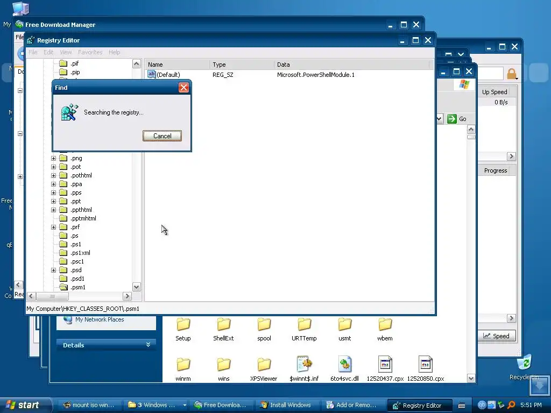
Task: Open the spool folder
Action: (x=264, y=330)
